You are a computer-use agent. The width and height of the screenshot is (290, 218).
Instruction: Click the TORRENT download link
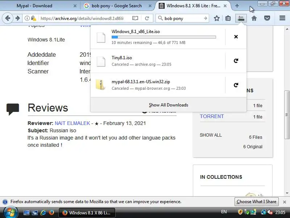(x=212, y=116)
